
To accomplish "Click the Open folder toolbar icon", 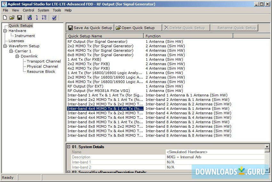I will pyautogui.click(x=12, y=18).
